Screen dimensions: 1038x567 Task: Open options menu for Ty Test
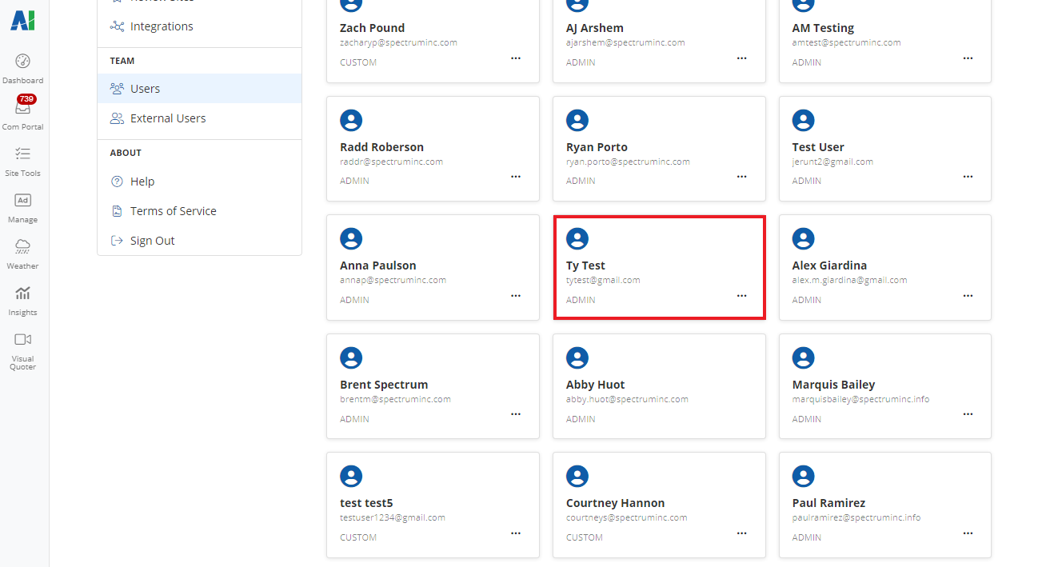[741, 296]
